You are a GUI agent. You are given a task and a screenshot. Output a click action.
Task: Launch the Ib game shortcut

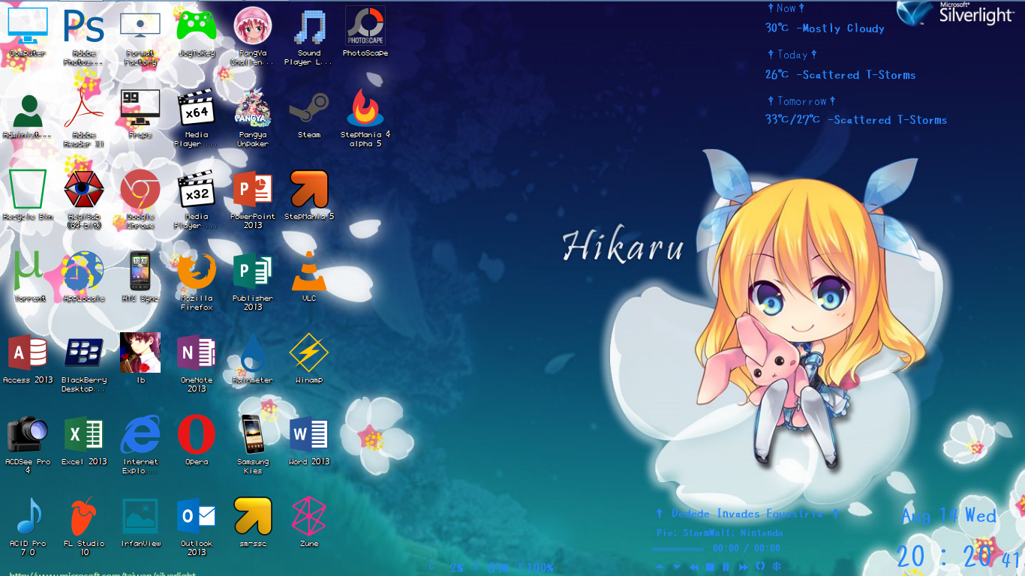point(140,358)
